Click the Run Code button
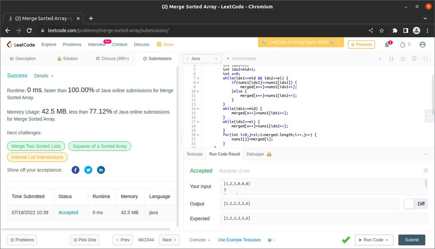Image resolution: width=435 pixels, height=249 pixels. pyautogui.click(x=374, y=240)
